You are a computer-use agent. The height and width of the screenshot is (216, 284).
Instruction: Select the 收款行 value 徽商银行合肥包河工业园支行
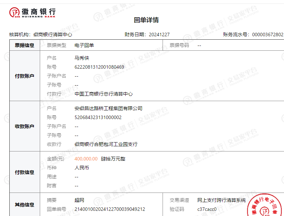[106, 144]
